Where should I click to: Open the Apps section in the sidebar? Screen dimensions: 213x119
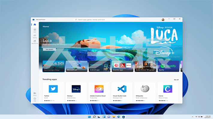click(x=35, y=30)
